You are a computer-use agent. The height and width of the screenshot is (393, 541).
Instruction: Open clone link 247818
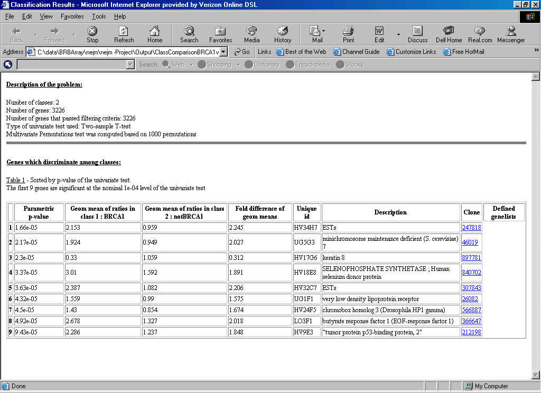click(471, 227)
